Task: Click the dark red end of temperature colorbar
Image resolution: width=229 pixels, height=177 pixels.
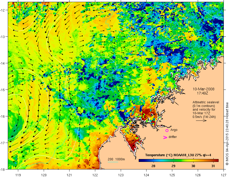Action: tap(217, 160)
